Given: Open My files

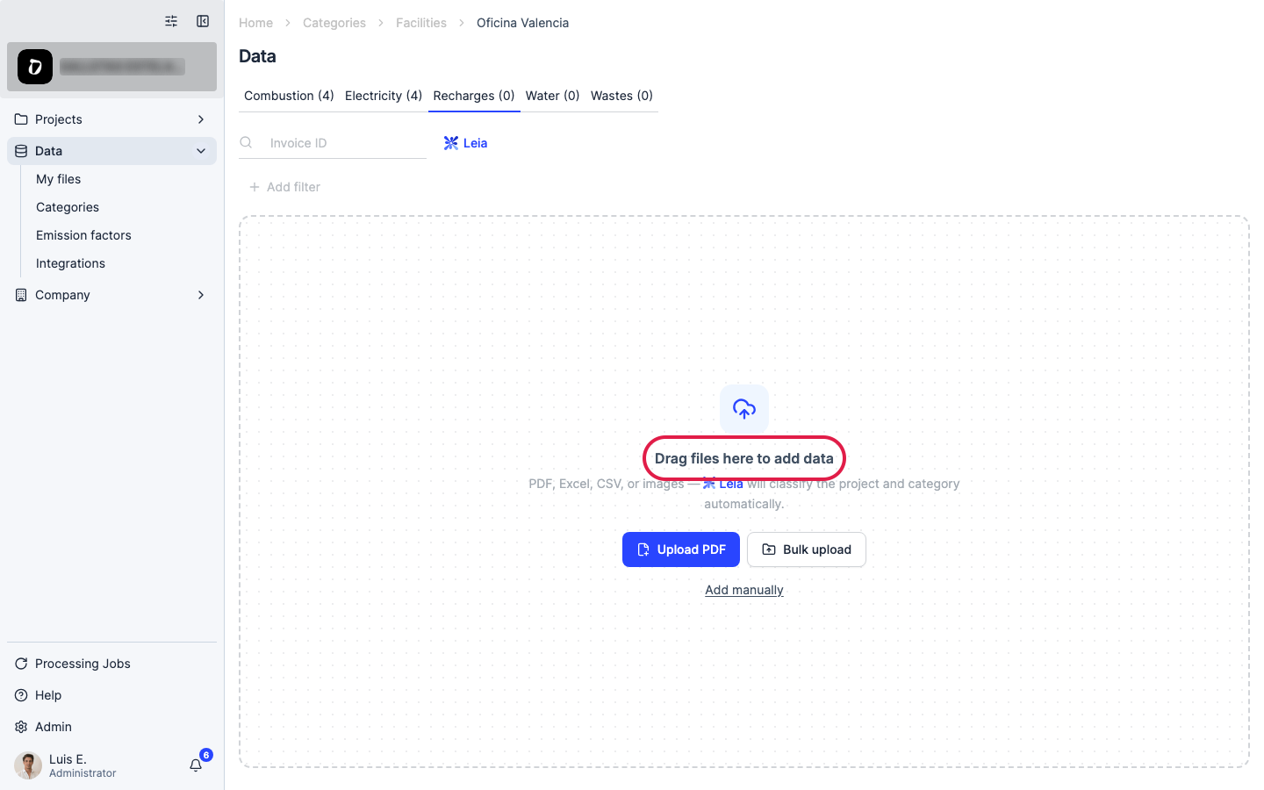Looking at the screenshot, I should coord(58,179).
